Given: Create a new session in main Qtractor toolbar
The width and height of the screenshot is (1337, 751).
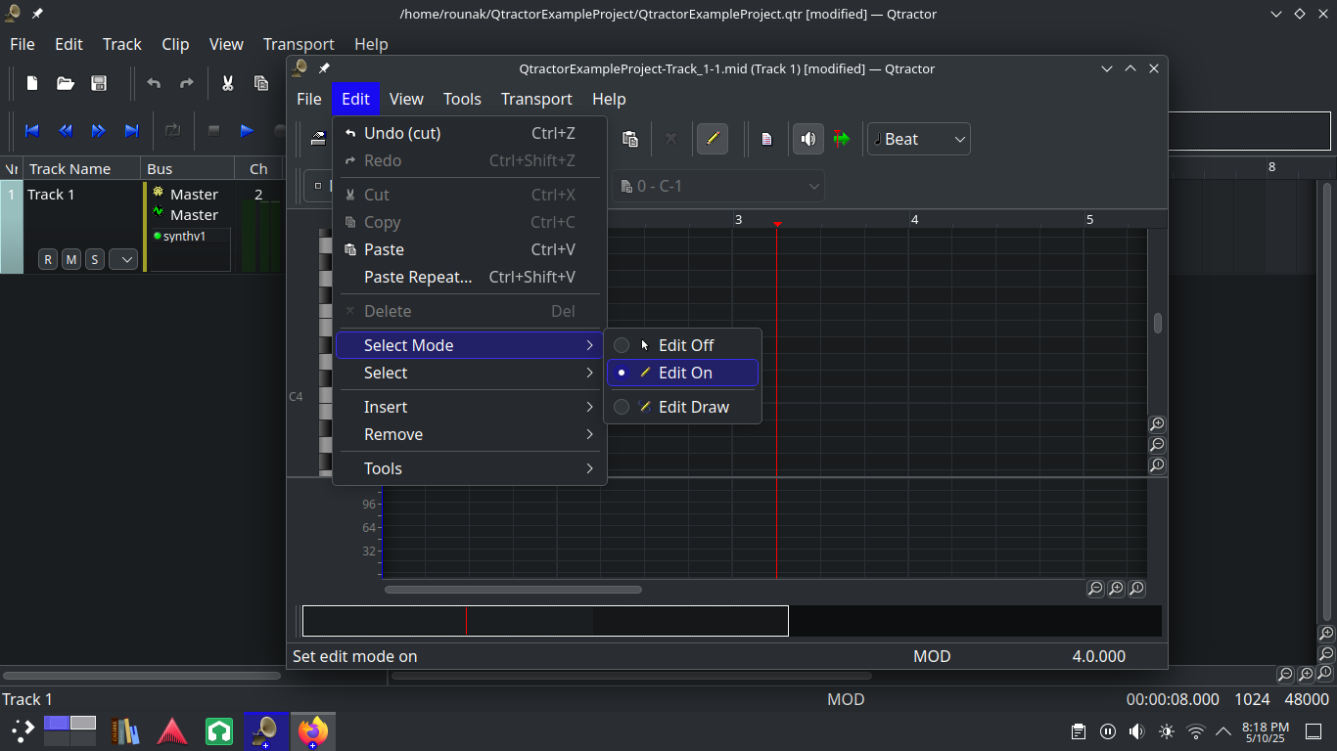Looking at the screenshot, I should click(32, 83).
